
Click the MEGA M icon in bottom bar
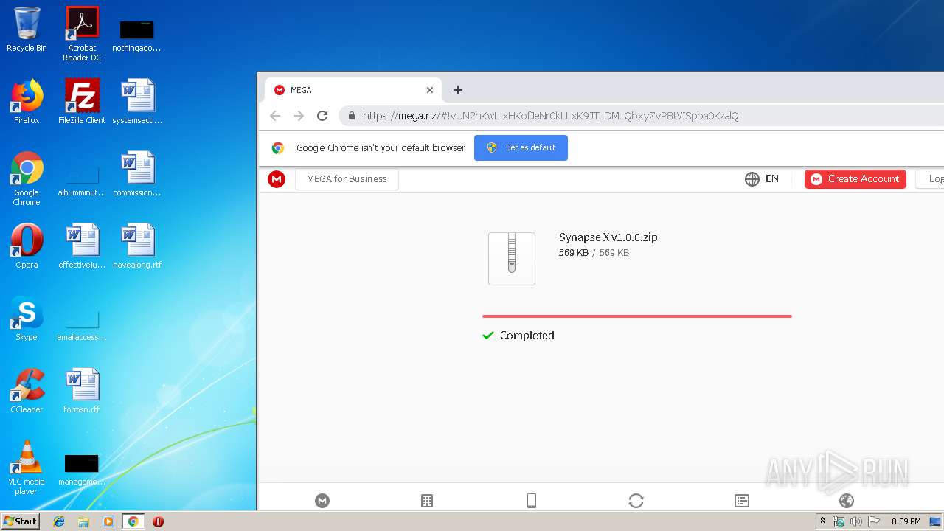(x=322, y=501)
